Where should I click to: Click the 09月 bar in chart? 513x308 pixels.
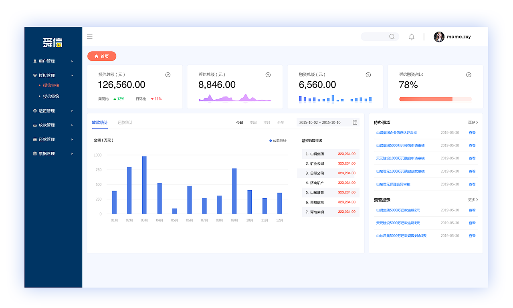234,191
